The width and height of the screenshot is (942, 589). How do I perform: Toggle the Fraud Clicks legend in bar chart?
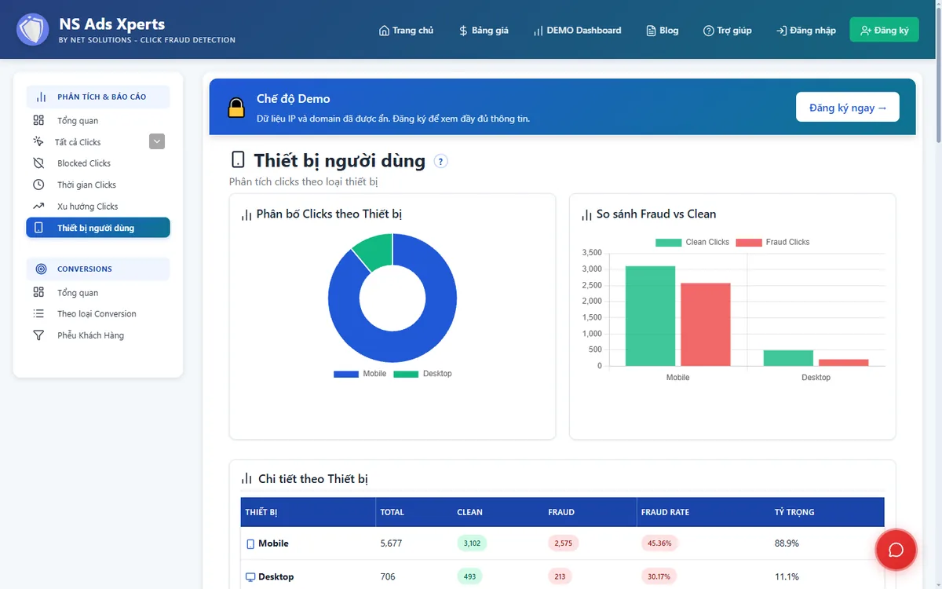pos(772,242)
